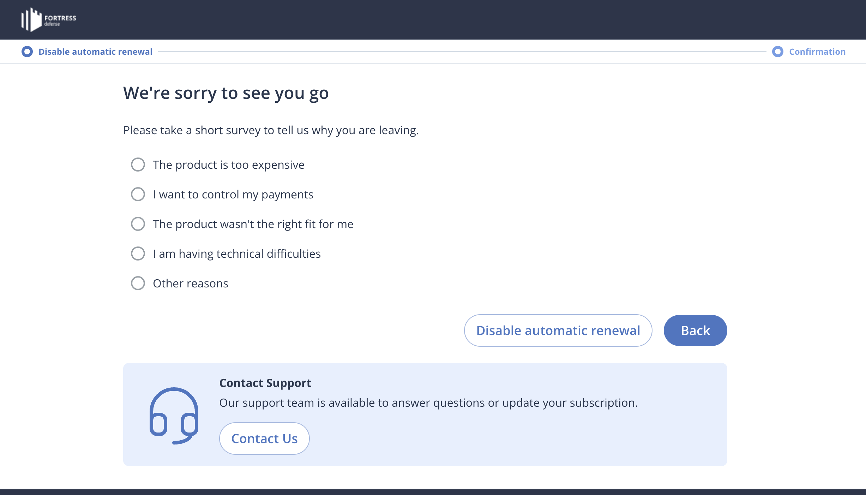Click the Back button

(x=695, y=330)
